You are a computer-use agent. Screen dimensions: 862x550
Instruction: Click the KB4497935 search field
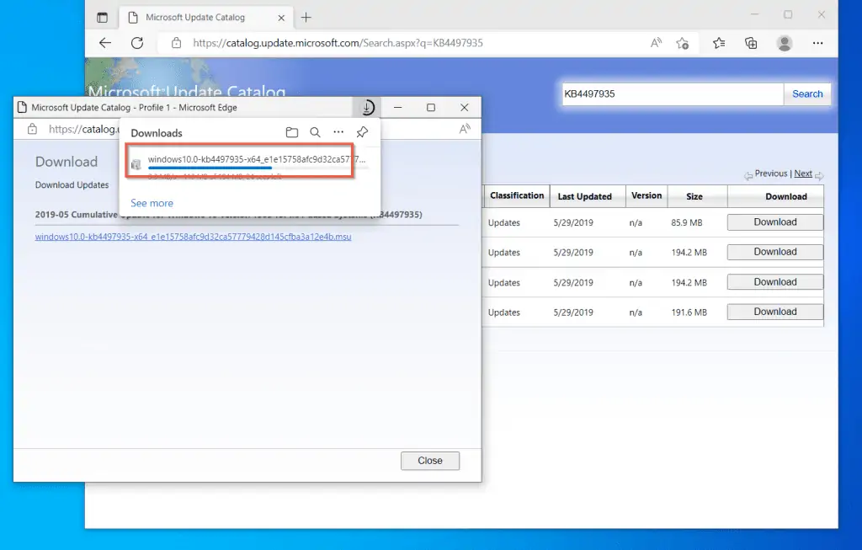coord(673,94)
